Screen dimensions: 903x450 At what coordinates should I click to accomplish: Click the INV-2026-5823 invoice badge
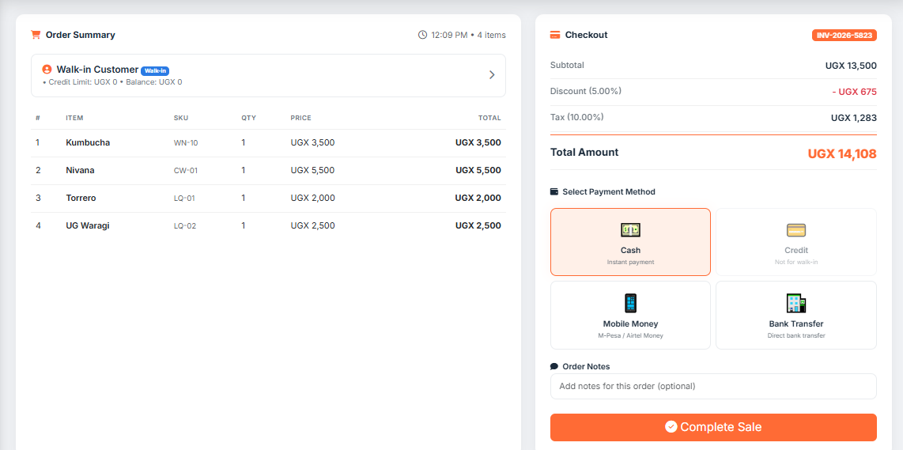coord(844,35)
